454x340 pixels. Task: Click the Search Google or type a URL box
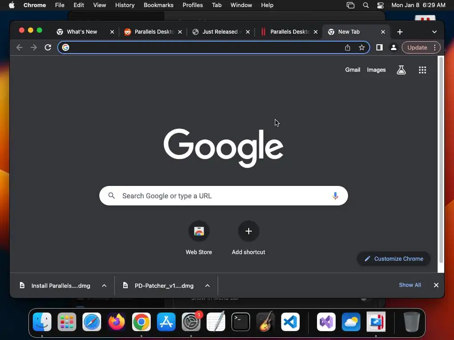point(223,196)
